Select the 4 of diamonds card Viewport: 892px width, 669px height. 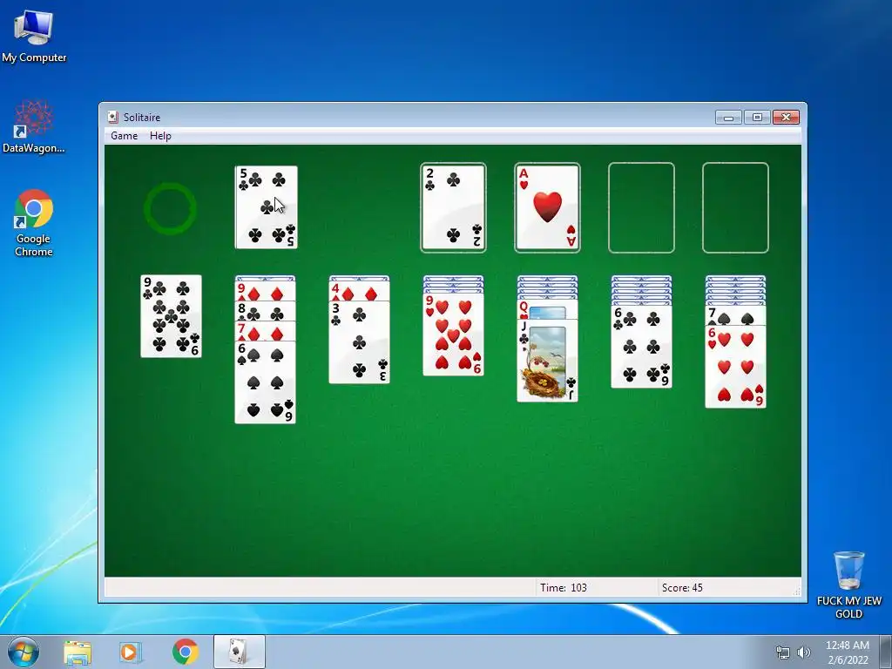point(360,290)
